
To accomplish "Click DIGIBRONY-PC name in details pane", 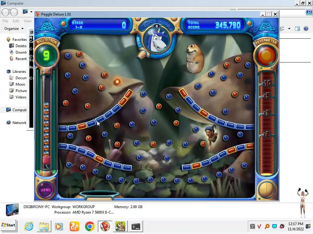I will point(37,207).
